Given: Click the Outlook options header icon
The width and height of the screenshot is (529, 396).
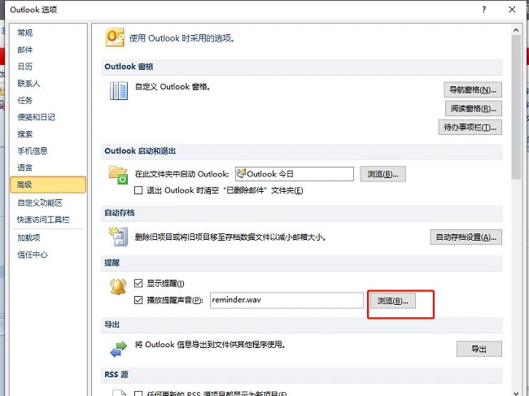Looking at the screenshot, I should point(114,39).
